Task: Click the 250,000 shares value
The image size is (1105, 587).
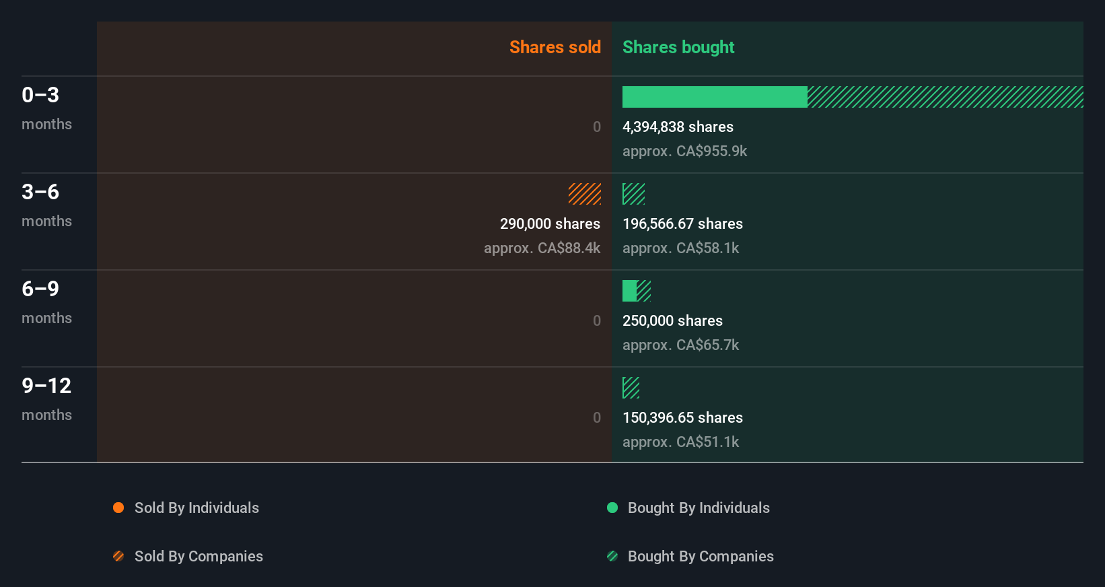Action: click(x=672, y=320)
